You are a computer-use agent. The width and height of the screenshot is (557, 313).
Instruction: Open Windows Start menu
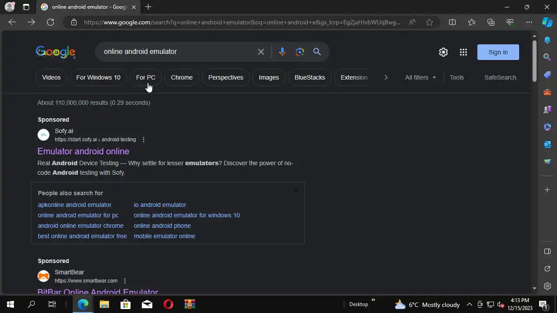(x=10, y=304)
